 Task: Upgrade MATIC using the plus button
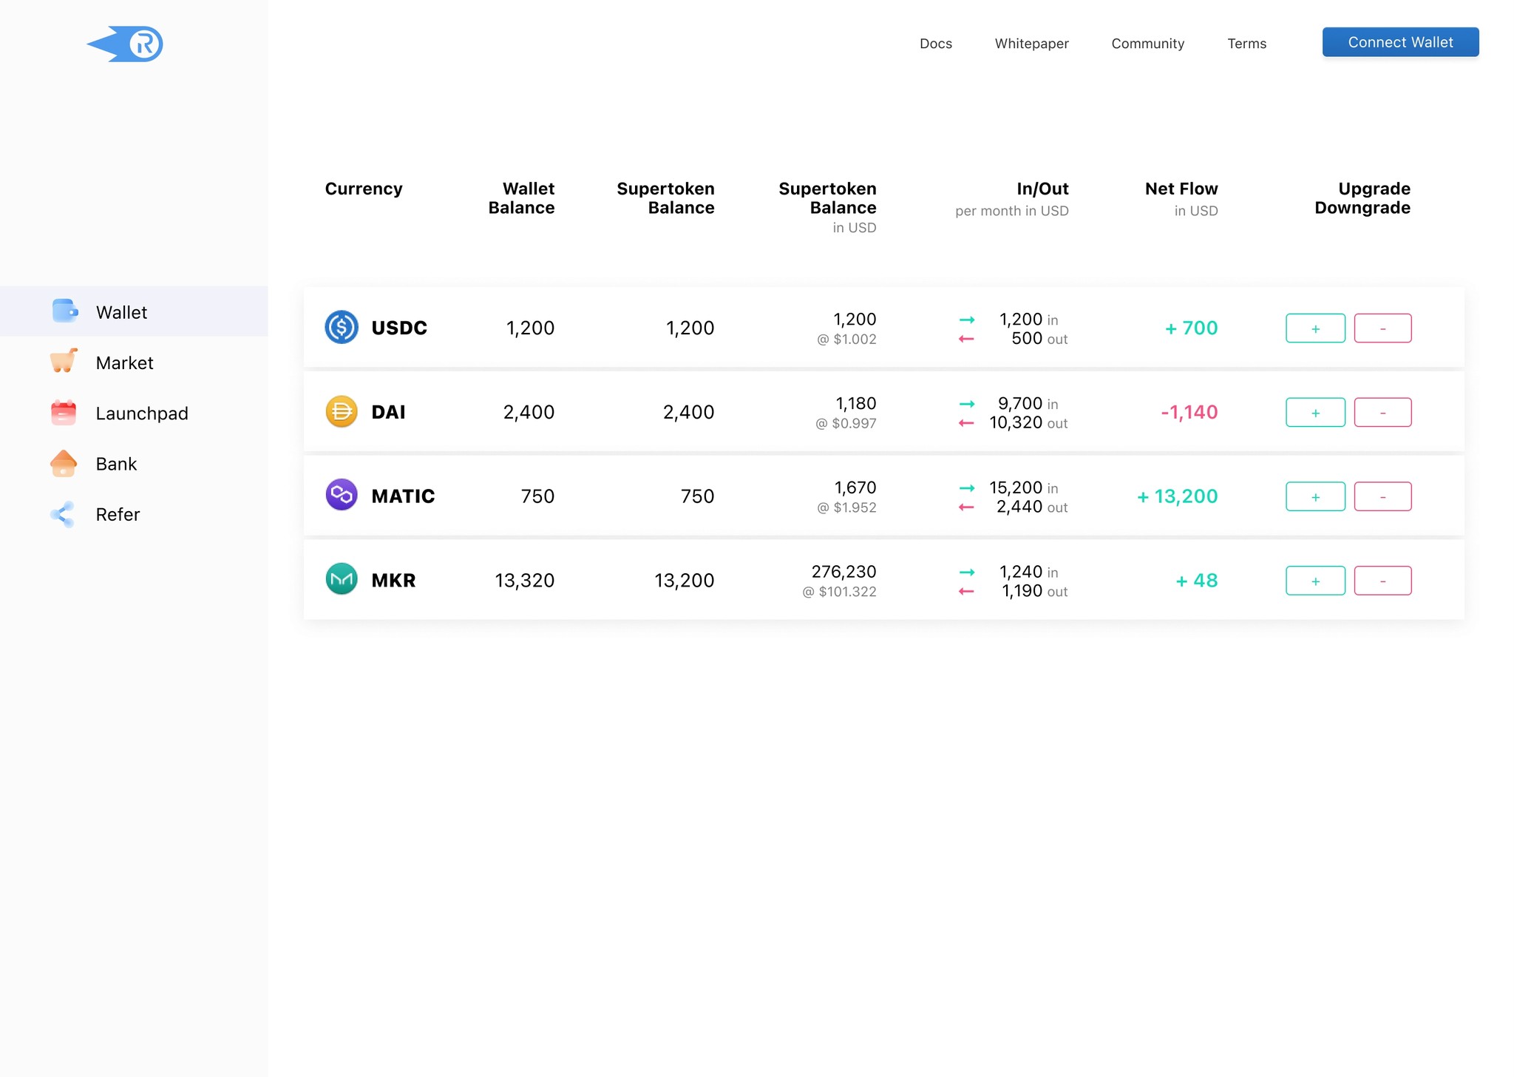pos(1315,496)
